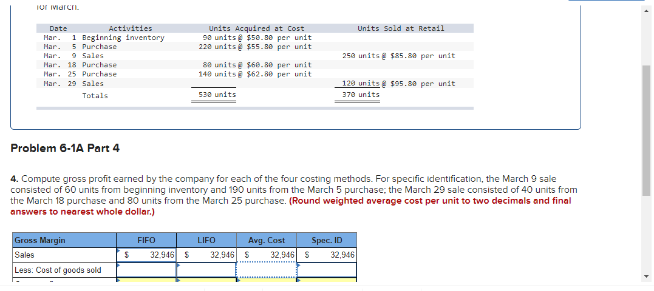
Task: Click 140 units @ $62.80 per unit
Action: [255, 74]
